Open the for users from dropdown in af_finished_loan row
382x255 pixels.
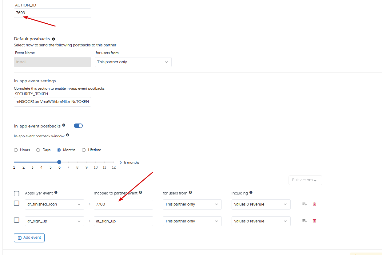tap(192, 204)
